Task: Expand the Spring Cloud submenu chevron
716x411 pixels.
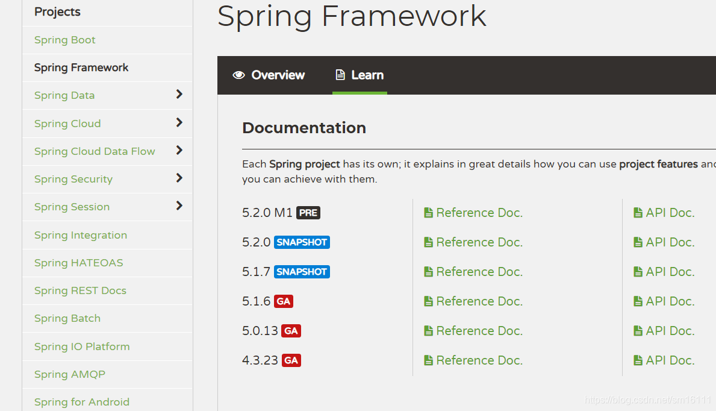Action: click(179, 122)
